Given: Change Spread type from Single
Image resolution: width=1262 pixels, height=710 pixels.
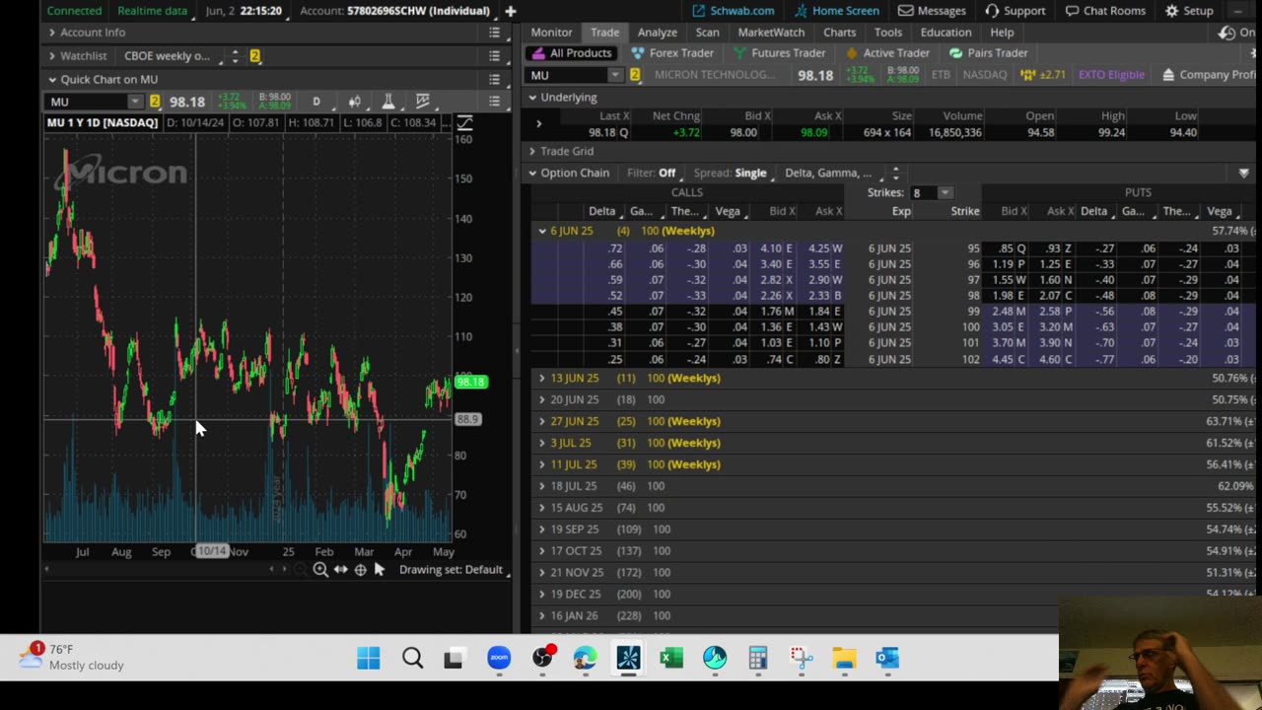Looking at the screenshot, I should (750, 173).
